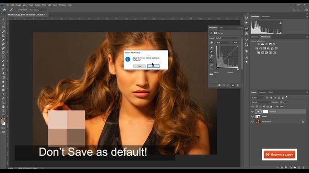Click the foreground color swatch
The image size is (309, 173).
[x=2, y=122]
